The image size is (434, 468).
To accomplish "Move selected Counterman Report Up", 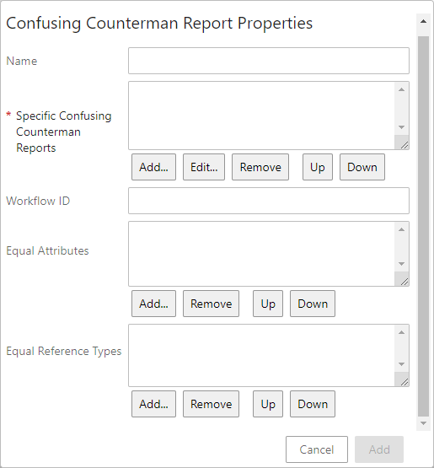I will click(318, 167).
